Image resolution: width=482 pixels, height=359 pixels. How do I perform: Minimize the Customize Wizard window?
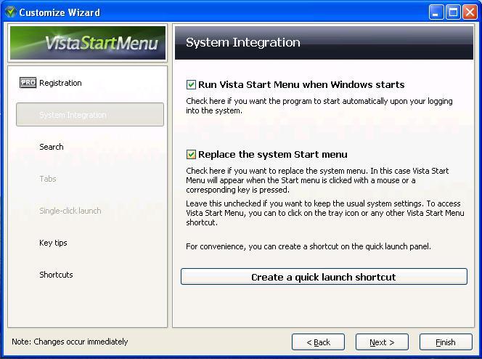pyautogui.click(x=436, y=12)
